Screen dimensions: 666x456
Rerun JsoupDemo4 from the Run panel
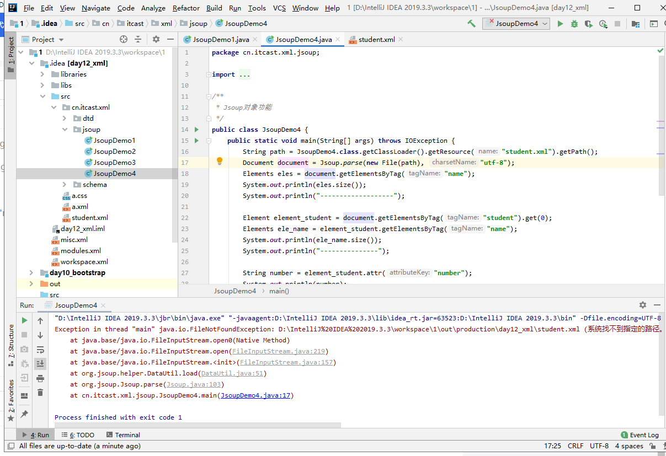point(24,320)
